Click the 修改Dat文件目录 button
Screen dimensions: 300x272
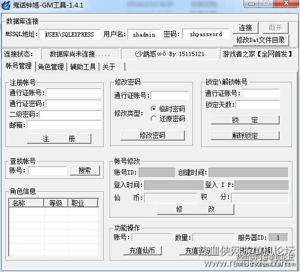(x=261, y=40)
